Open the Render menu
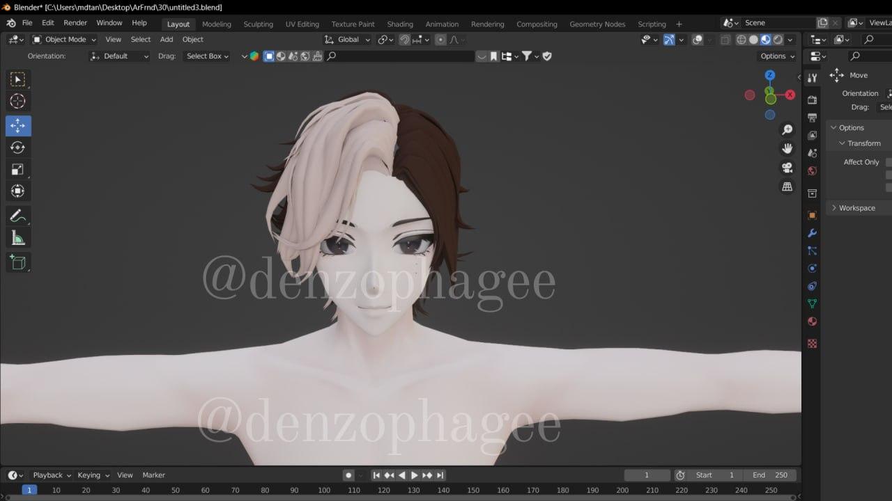Viewport: 892px width, 501px height. coord(75,23)
